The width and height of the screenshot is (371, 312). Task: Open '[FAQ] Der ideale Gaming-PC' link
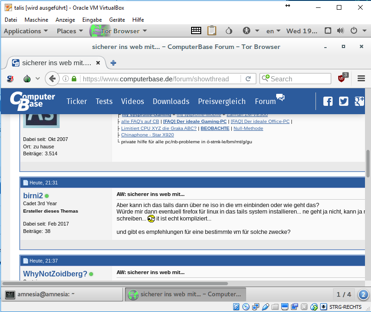point(195,122)
